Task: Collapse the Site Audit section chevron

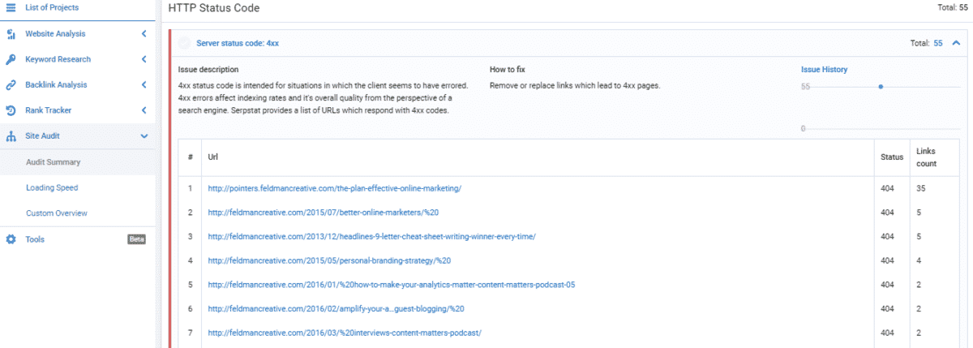Action: (144, 136)
